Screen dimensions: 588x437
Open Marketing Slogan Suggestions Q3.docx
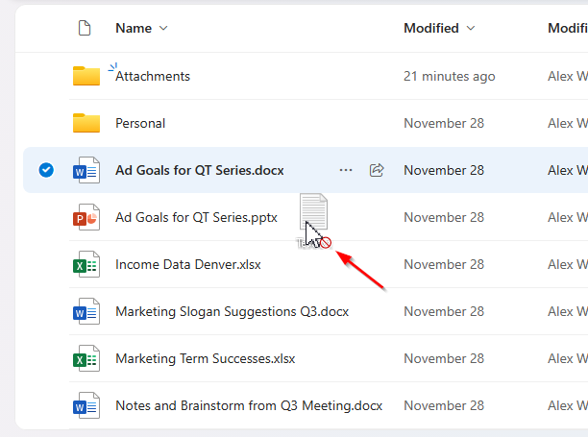coord(232,312)
